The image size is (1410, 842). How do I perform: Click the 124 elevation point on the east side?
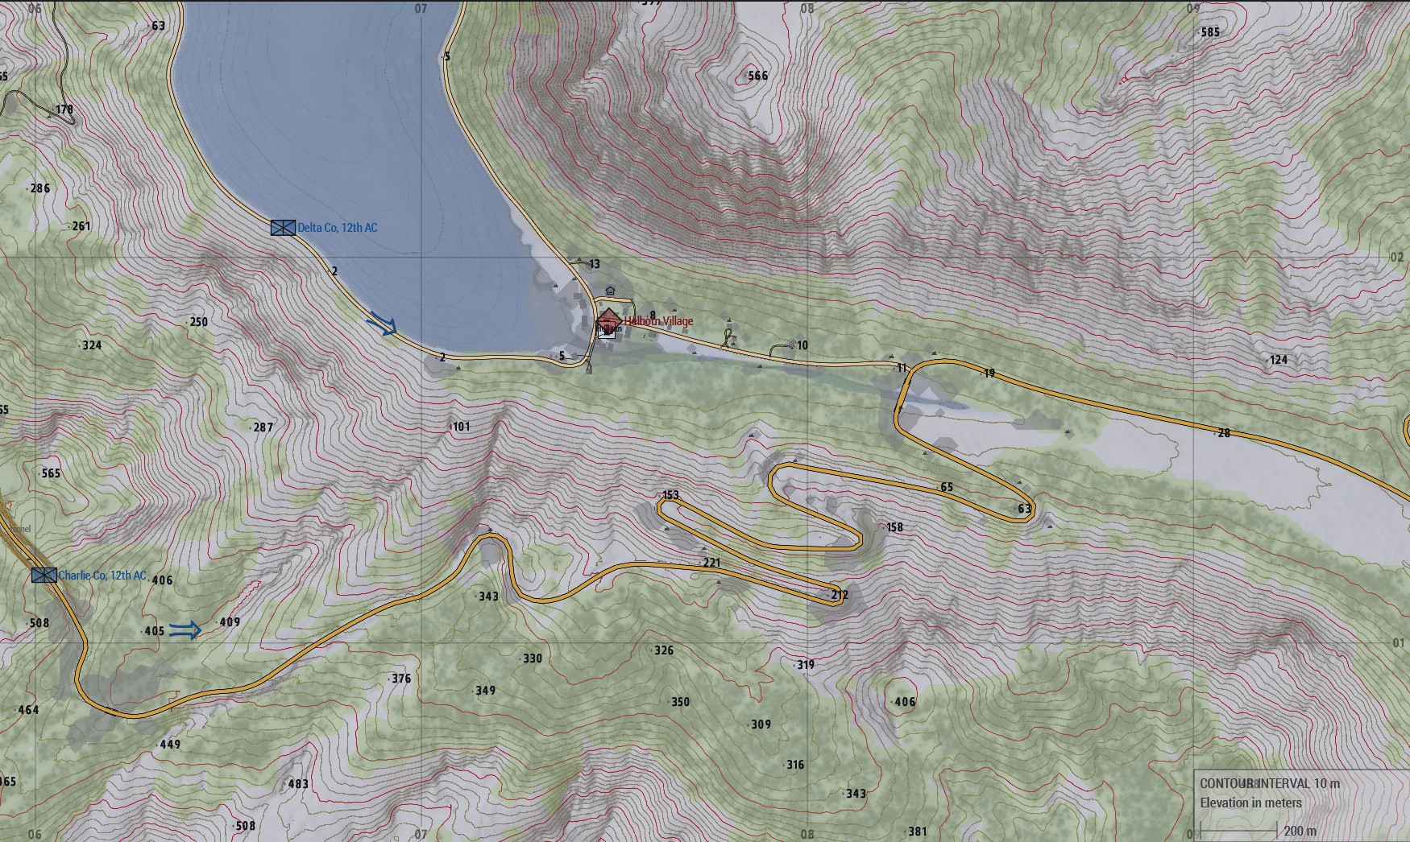pos(1278,360)
